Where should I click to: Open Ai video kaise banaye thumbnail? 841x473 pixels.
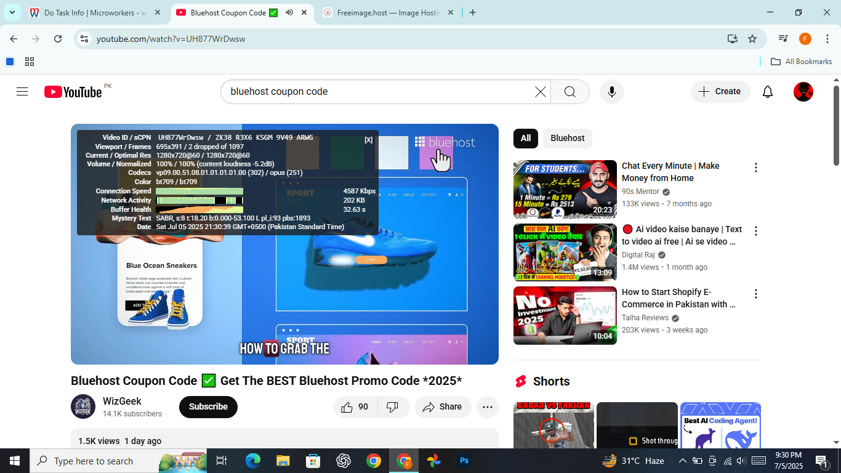(565, 253)
